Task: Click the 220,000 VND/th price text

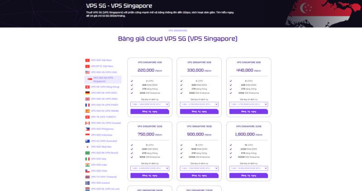Action: (x=150, y=70)
